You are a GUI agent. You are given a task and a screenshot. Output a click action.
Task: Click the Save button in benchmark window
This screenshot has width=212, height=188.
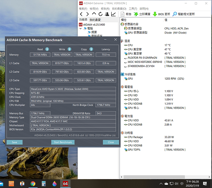pyautogui.click(x=14, y=142)
